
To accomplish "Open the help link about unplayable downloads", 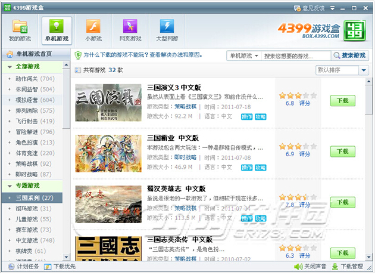I will click(x=143, y=55).
